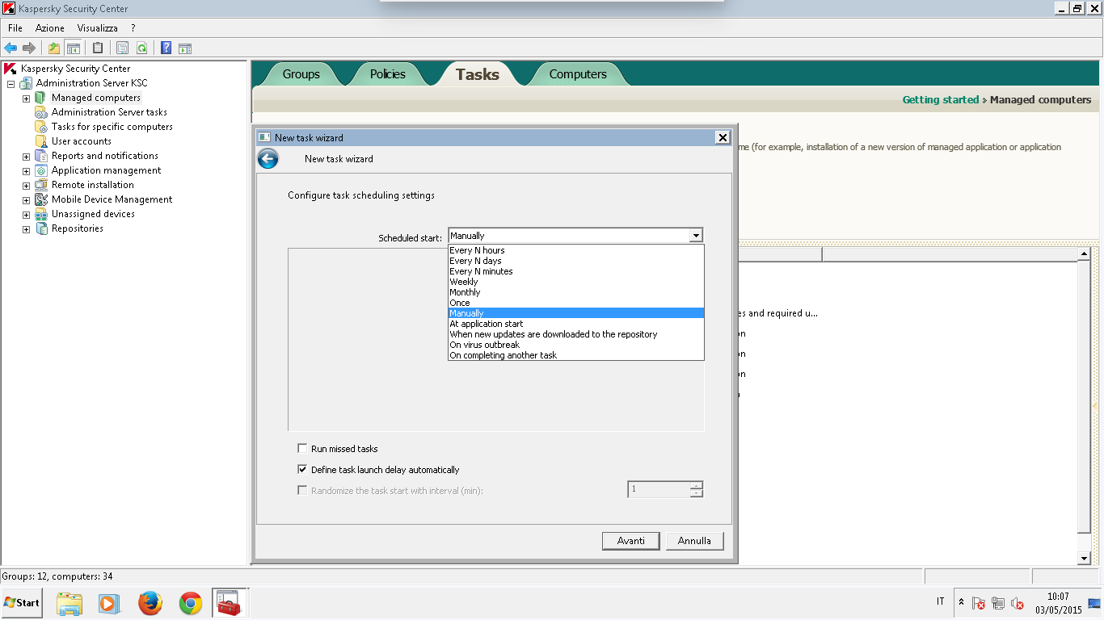
Task: Select On completing another task option
Action: tap(576, 355)
